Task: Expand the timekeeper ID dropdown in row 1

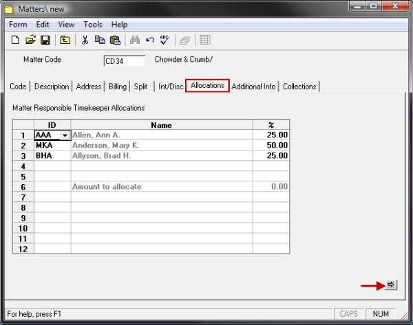Action: click(65, 135)
